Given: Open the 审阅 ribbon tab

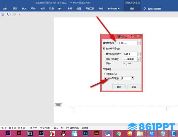Looking at the screenshot, I should coord(70,9).
